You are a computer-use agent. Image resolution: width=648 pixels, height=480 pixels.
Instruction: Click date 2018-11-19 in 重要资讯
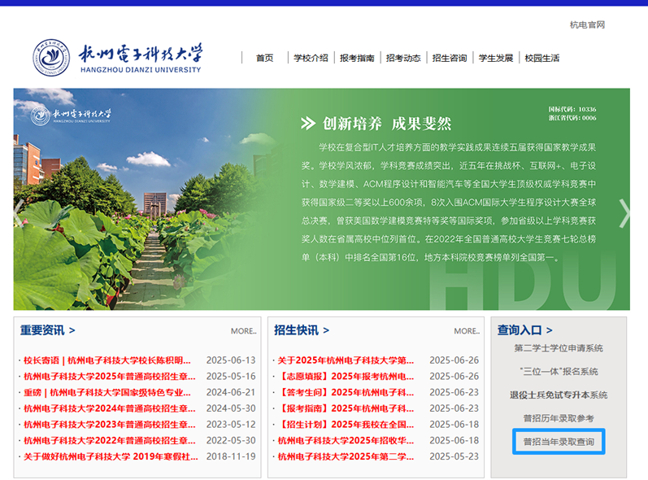(231, 457)
